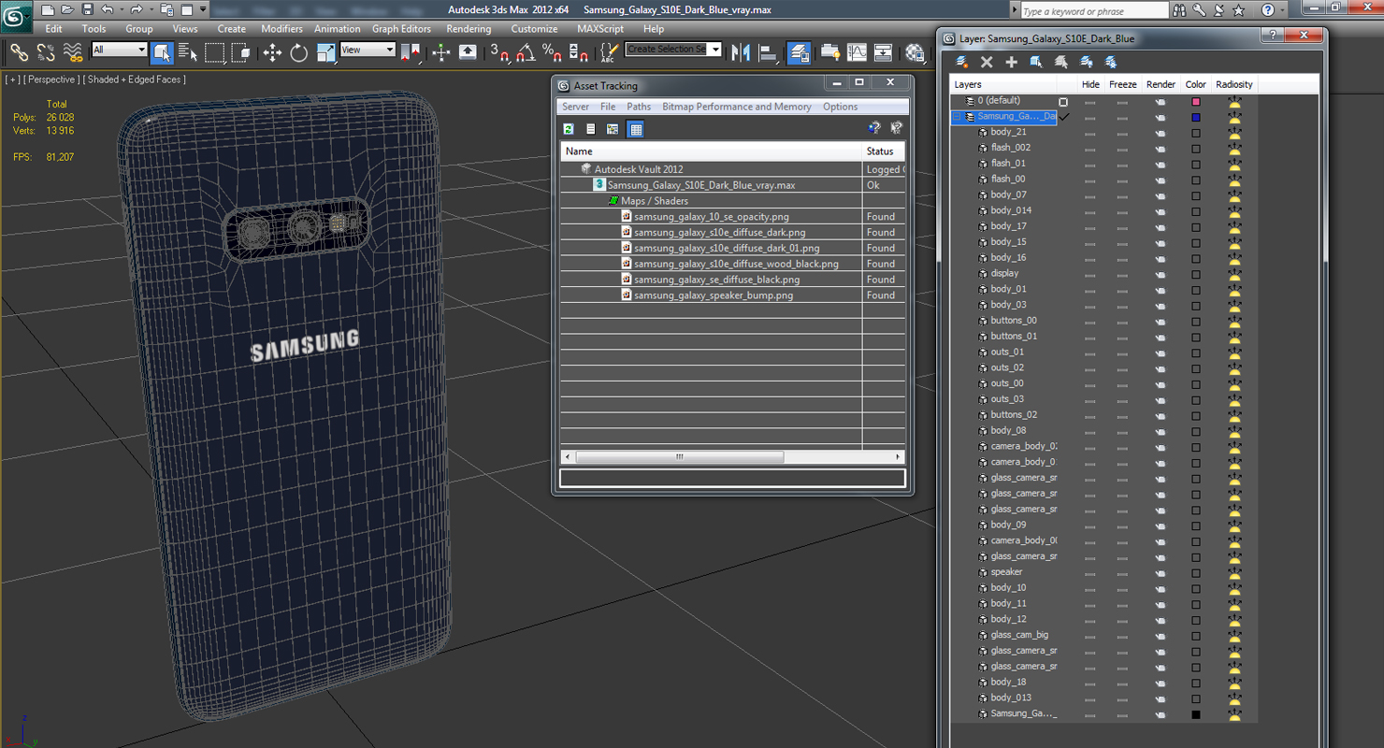The height and width of the screenshot is (748, 1384).
Task: Click the Mirror tool icon
Action: point(742,52)
